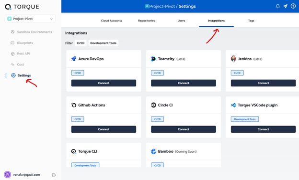Click the Torque VSCode plugin title
This screenshot has width=299, height=180.
click(258, 105)
